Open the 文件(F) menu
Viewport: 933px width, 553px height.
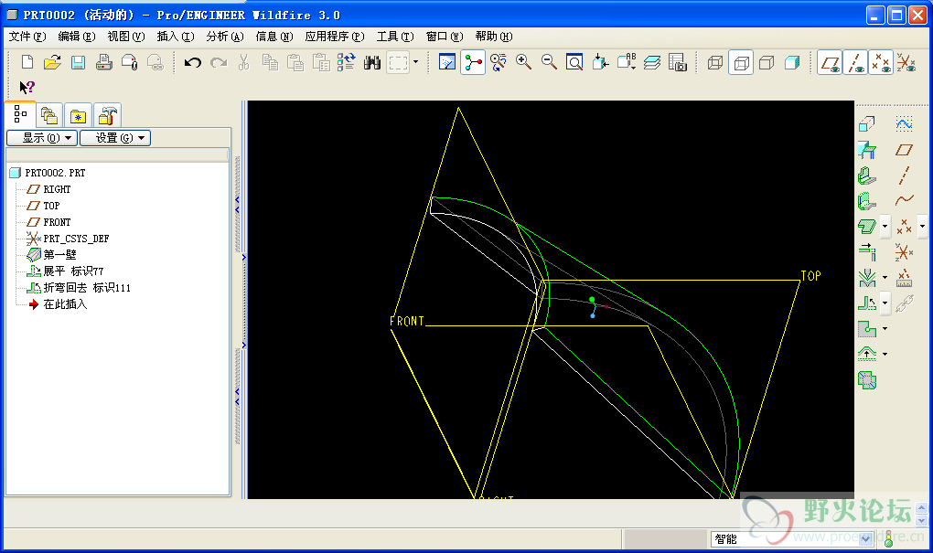(x=27, y=37)
